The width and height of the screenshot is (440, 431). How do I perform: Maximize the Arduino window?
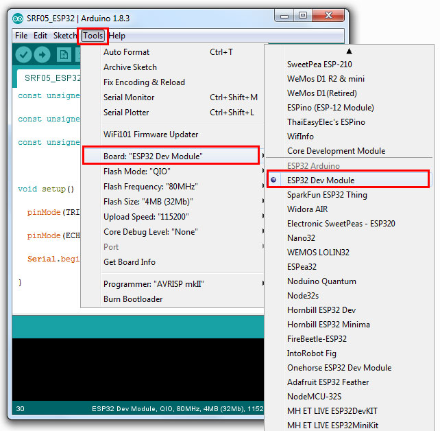(x=302, y=16)
